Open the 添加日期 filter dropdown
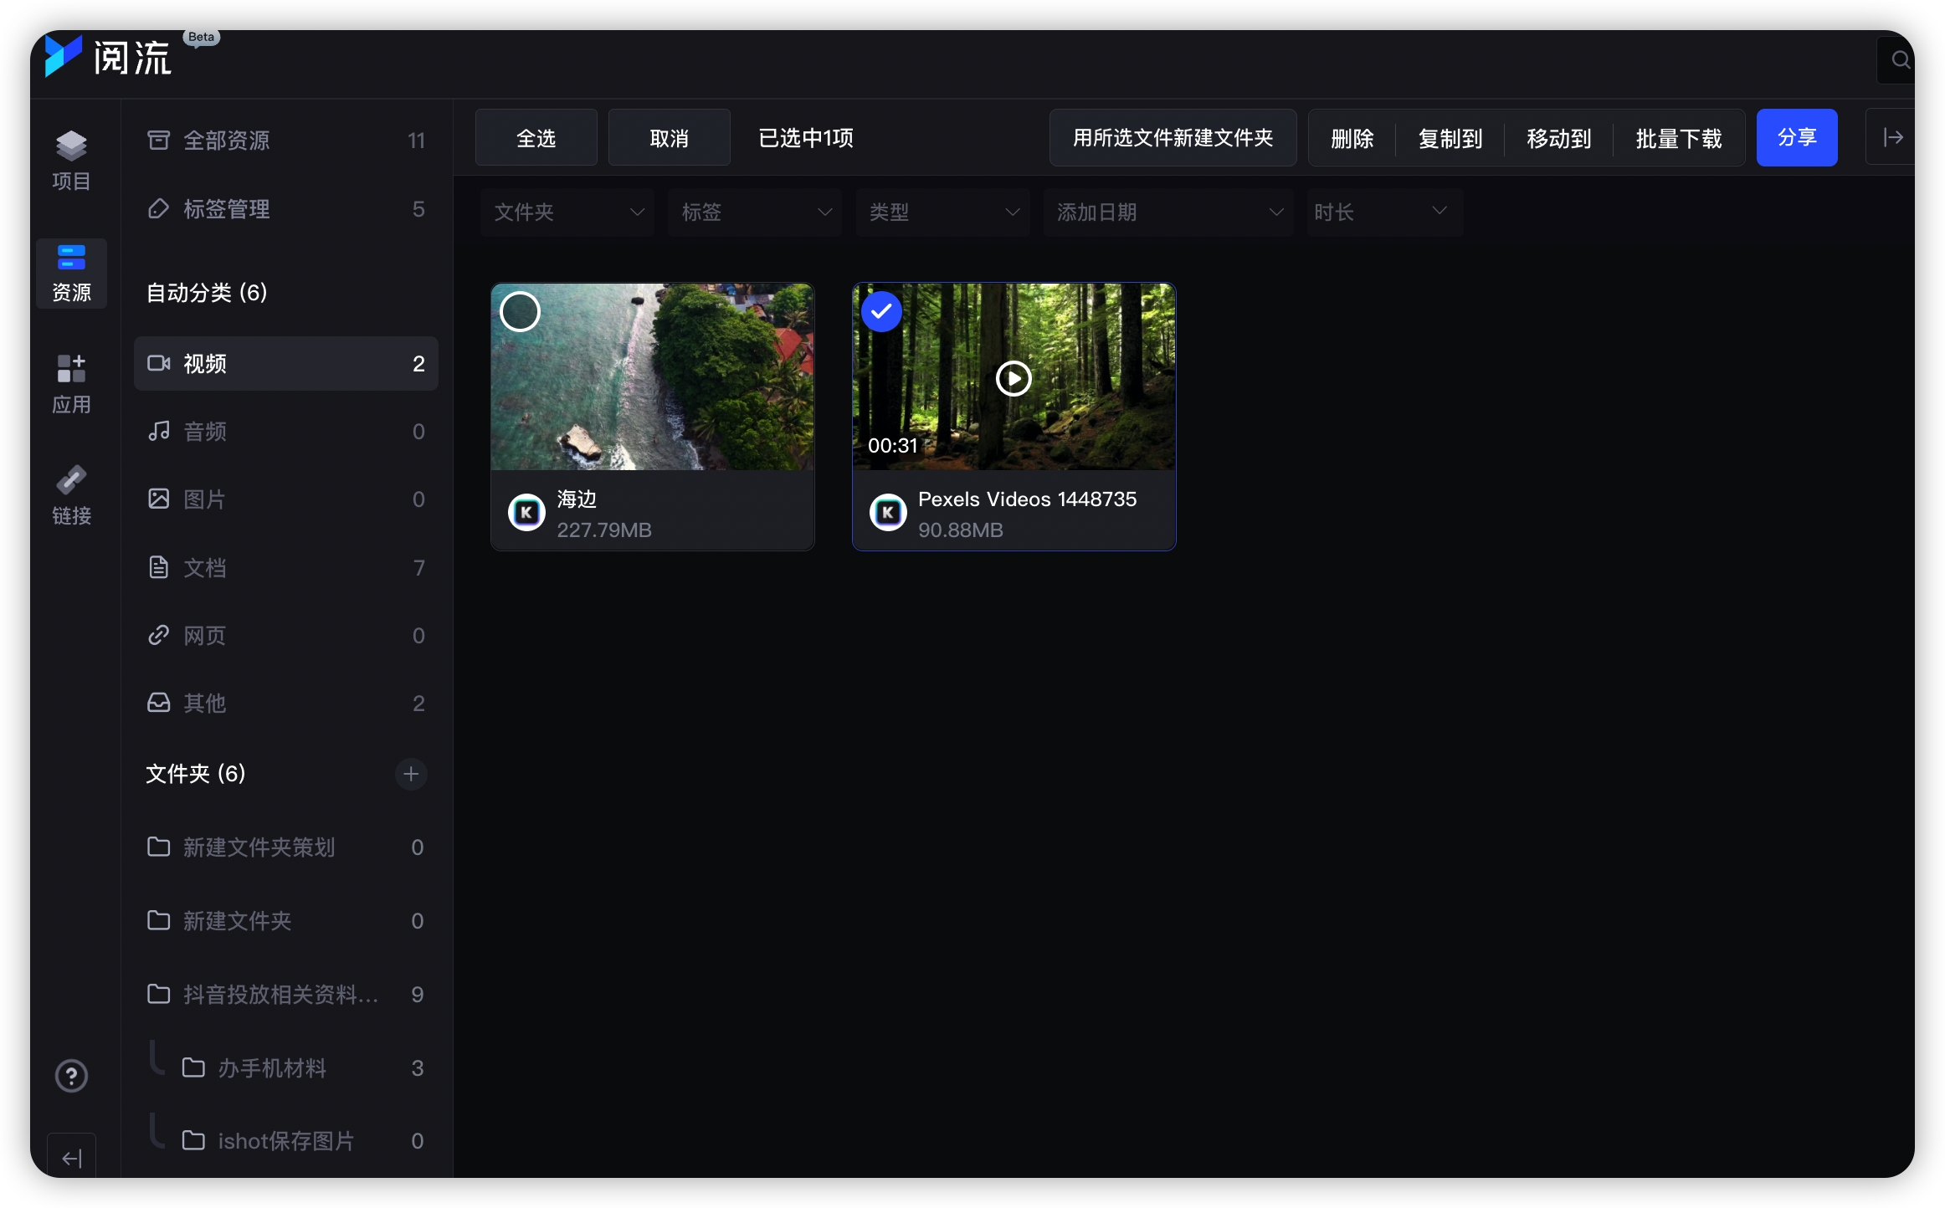The image size is (1945, 1208). coord(1168,212)
